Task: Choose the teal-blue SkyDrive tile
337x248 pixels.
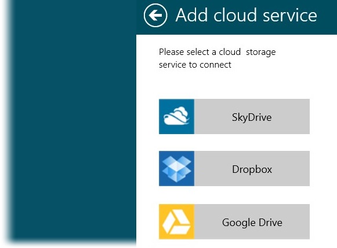Action: pyautogui.click(x=176, y=117)
